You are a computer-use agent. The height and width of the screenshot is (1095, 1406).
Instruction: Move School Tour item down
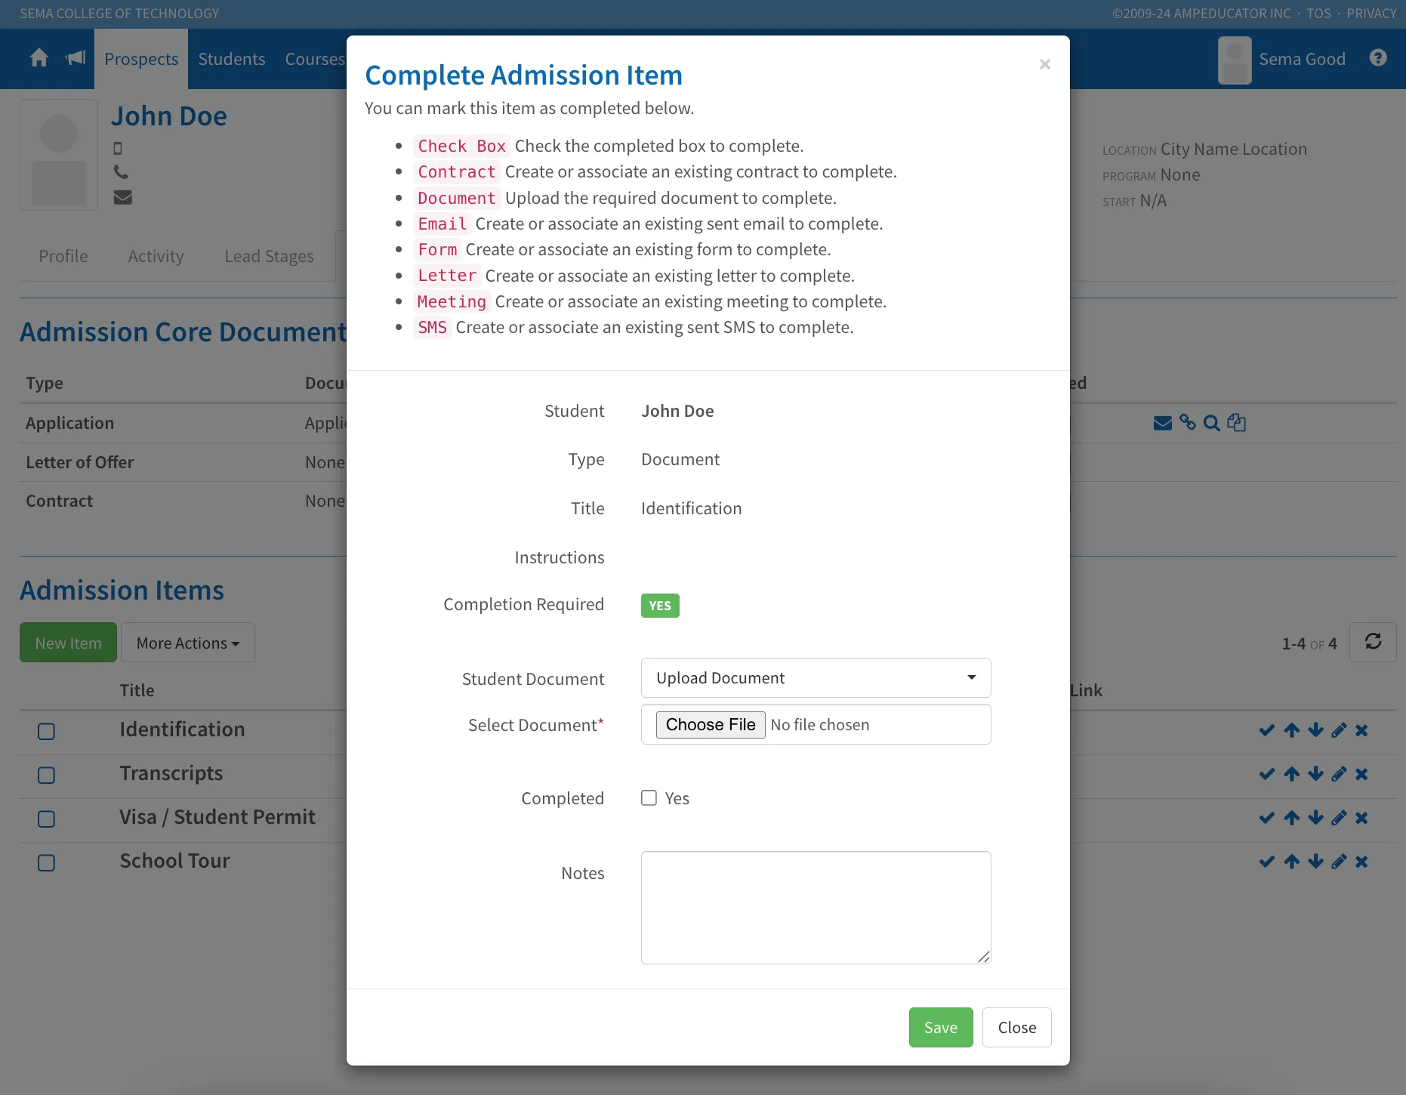(x=1315, y=862)
